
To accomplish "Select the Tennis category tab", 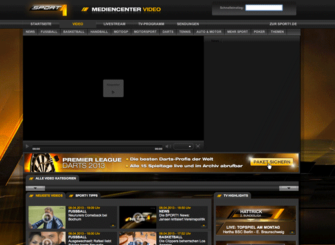I will coord(185,32).
